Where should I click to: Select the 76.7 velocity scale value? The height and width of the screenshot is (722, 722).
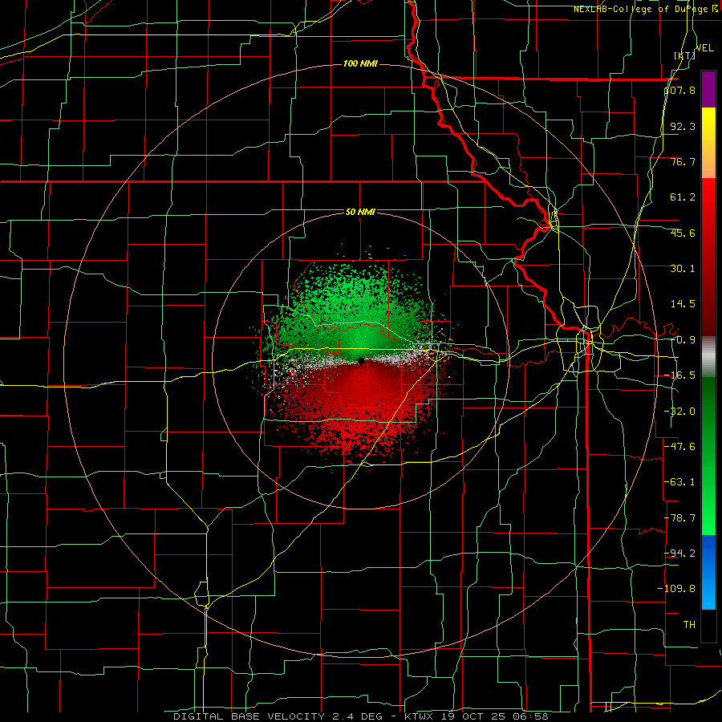[683, 161]
